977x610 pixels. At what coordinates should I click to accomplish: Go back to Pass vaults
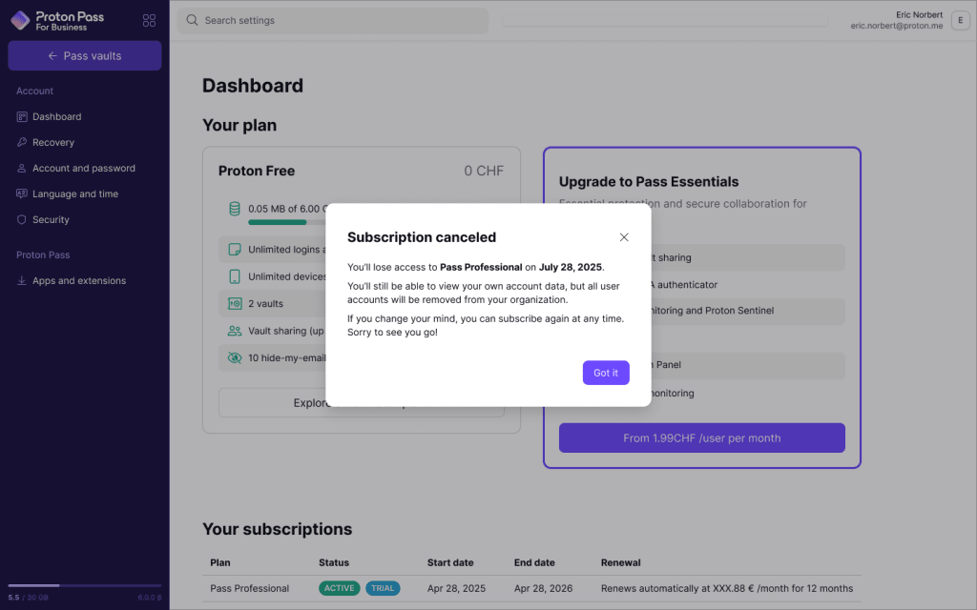click(85, 56)
